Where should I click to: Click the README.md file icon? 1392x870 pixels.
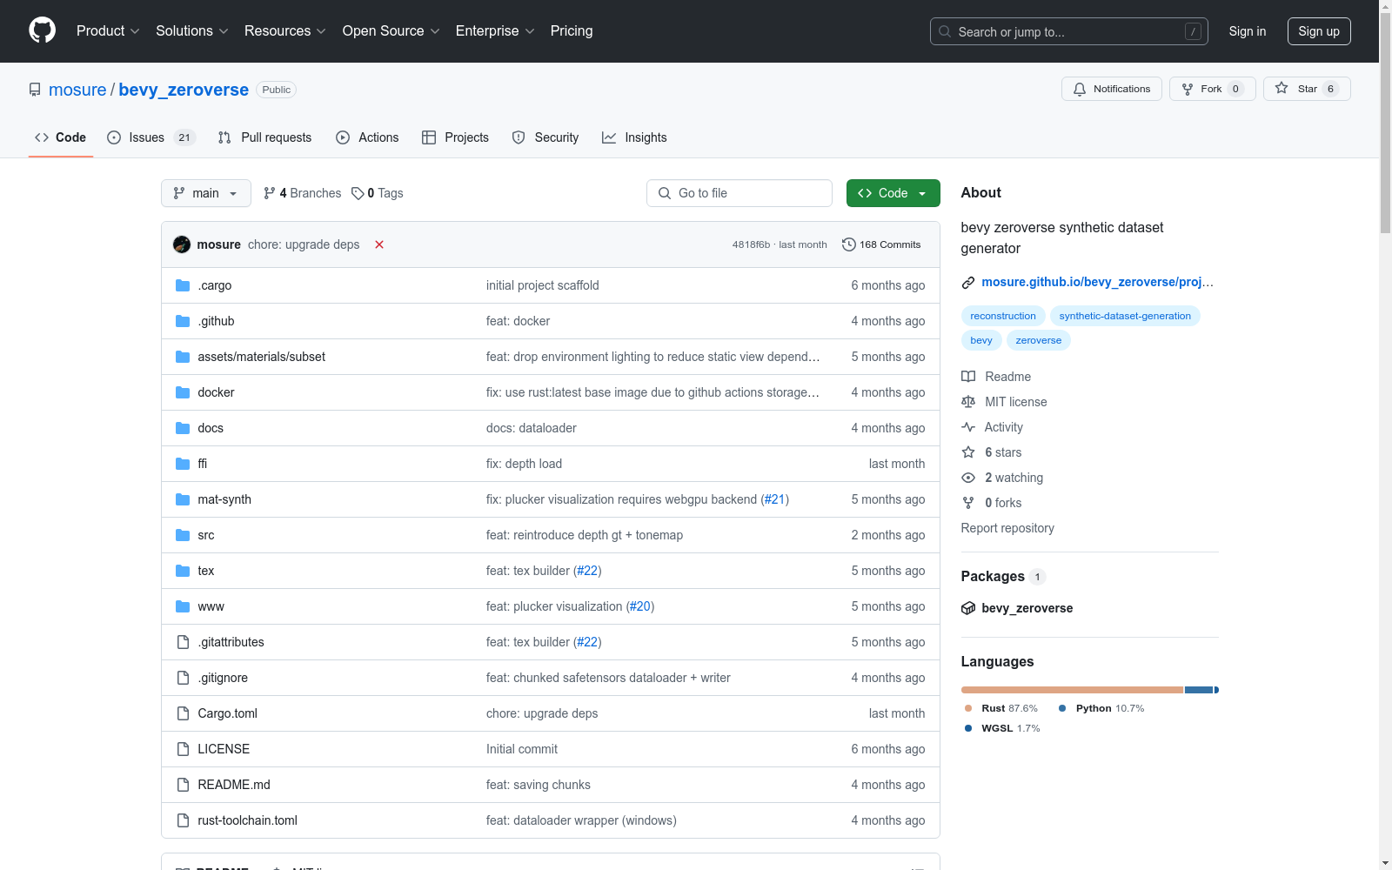[183, 785]
